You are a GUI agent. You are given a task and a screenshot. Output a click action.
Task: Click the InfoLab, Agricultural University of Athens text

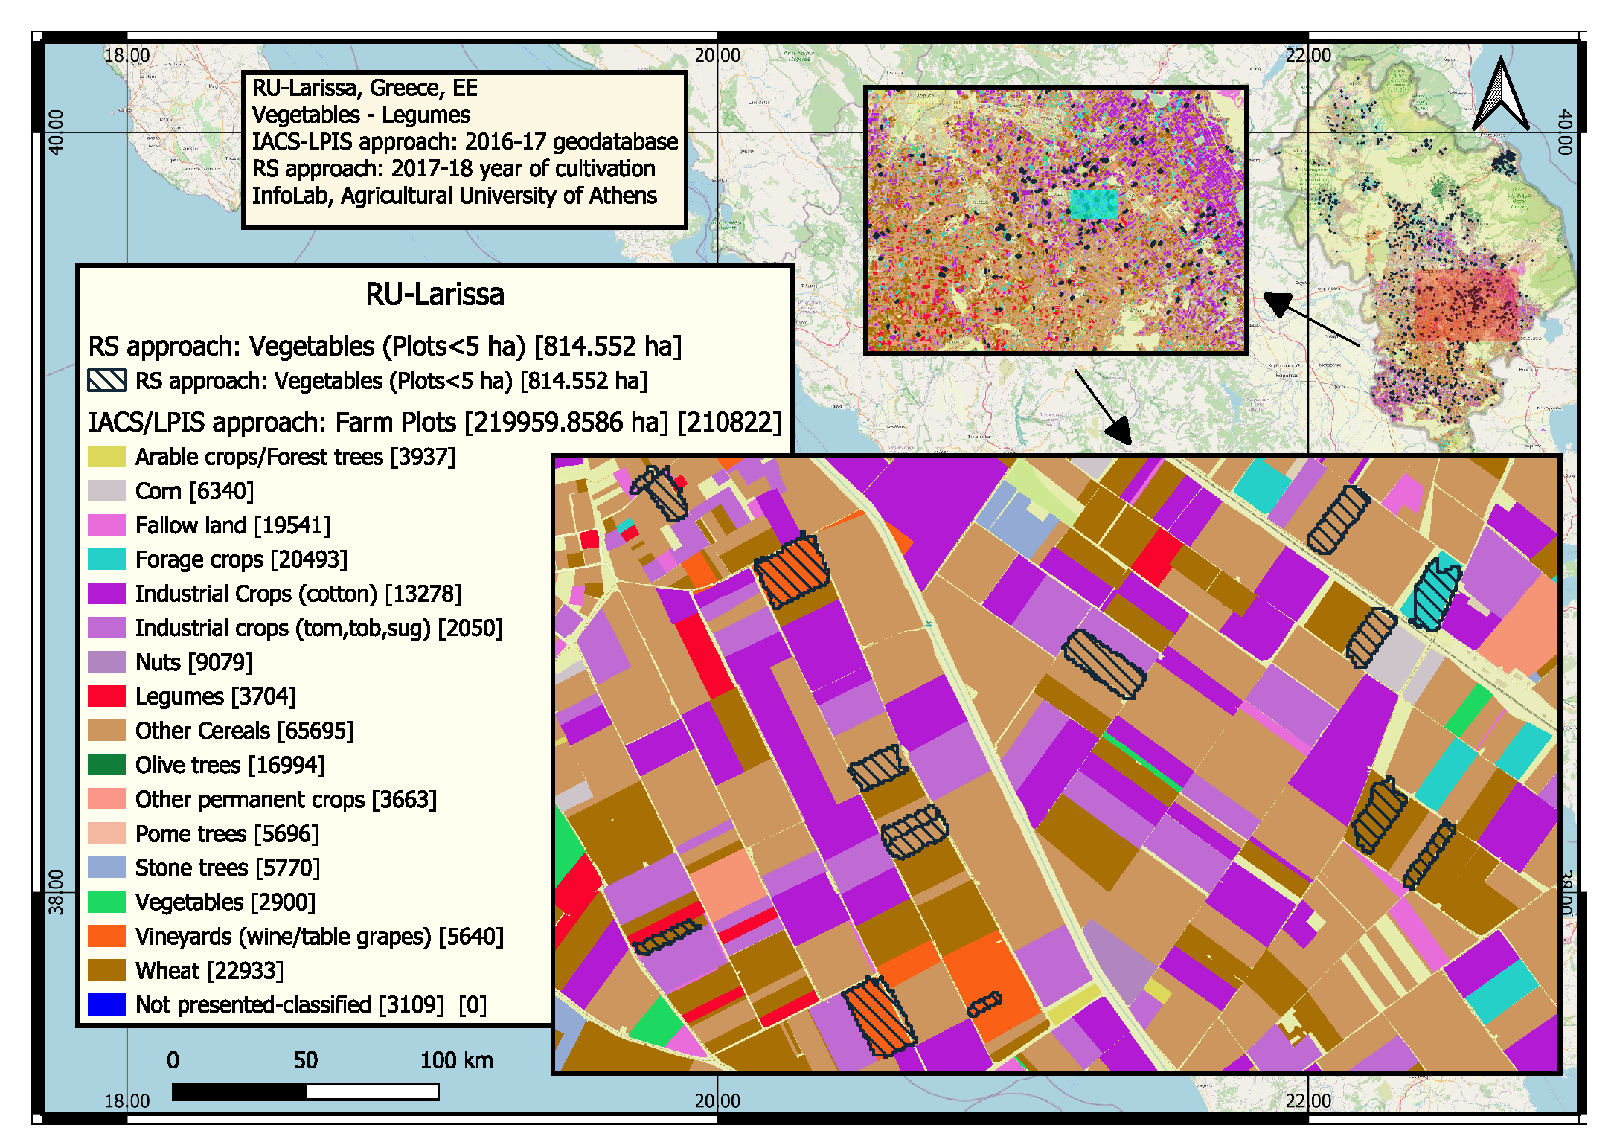coord(454,196)
